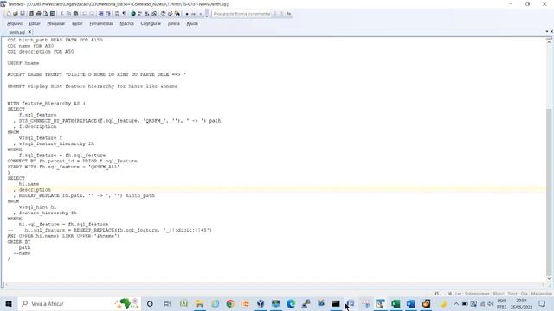The width and height of the screenshot is (554, 311).
Task: Open the notification center icon
Action: point(543,303)
